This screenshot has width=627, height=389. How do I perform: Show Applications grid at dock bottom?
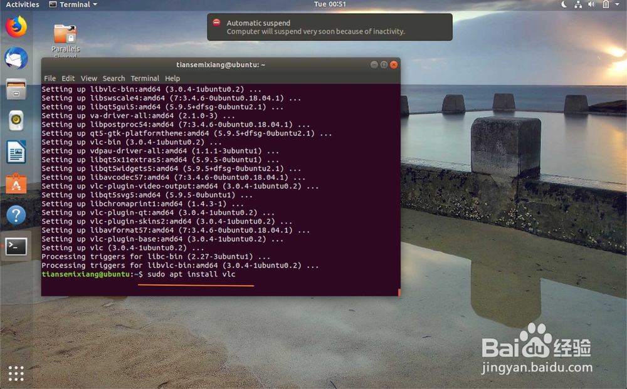[x=16, y=373]
